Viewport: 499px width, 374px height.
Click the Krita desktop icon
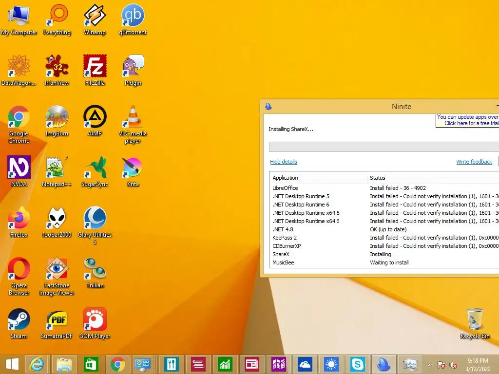[133, 171]
